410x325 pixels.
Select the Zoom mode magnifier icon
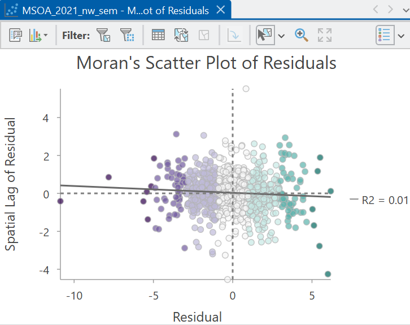[301, 35]
